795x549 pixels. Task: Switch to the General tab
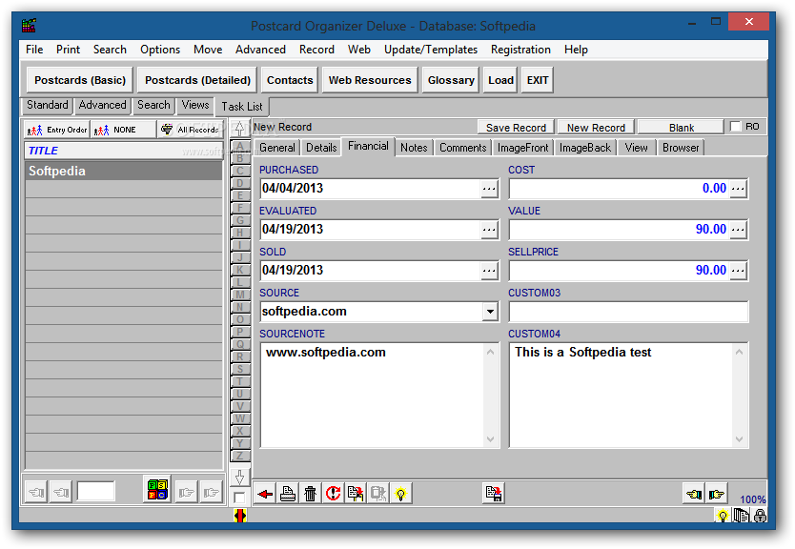(276, 148)
